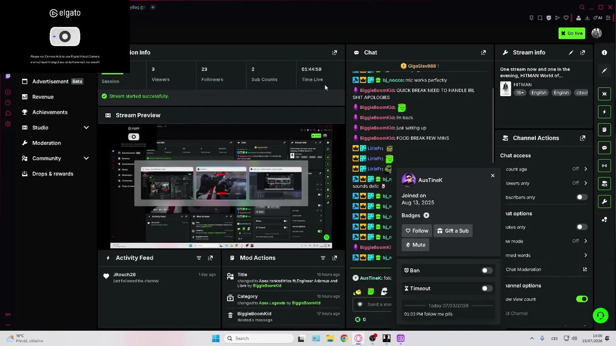Open File Explorer from the taskbar
The image size is (616, 346).
[330, 338]
